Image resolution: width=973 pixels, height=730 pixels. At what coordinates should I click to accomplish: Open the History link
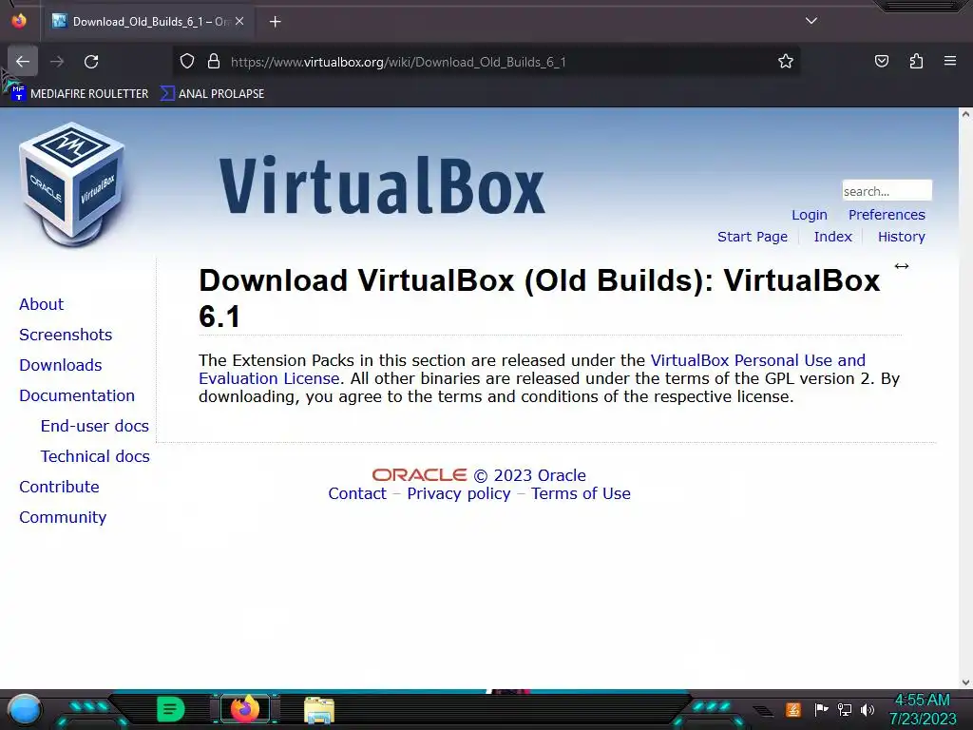[x=901, y=237]
